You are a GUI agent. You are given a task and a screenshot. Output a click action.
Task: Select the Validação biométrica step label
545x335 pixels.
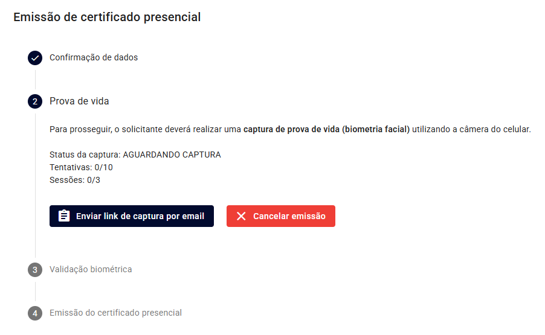pos(91,269)
